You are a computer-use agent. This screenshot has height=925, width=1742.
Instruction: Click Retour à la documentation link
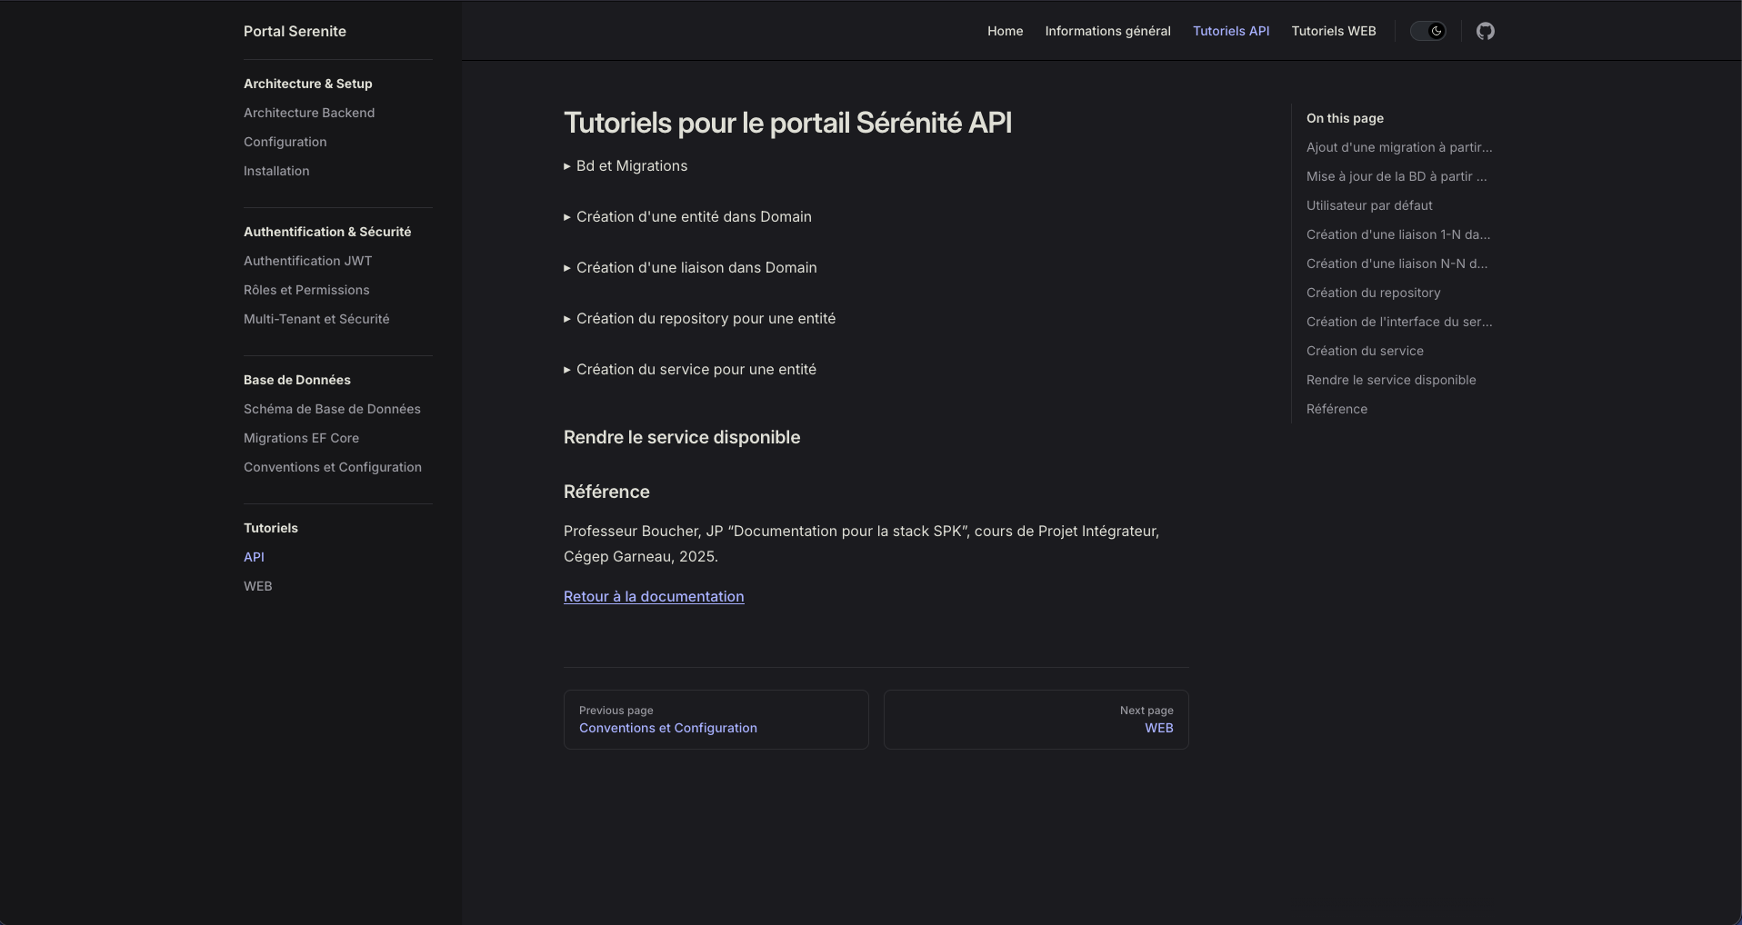click(x=654, y=597)
